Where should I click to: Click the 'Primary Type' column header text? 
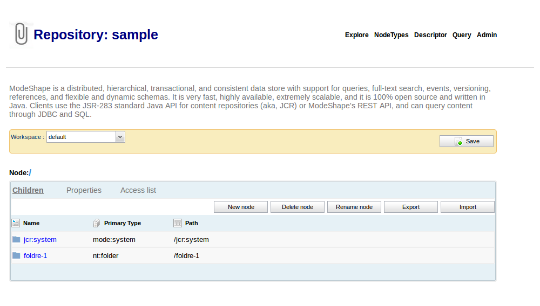coord(123,223)
